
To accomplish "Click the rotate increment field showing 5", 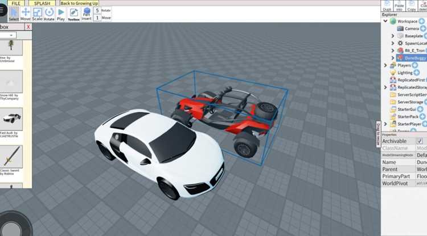I will 97,11.
